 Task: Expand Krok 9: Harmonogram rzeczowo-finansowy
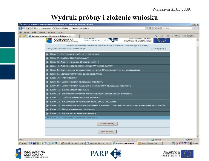(107, 86)
